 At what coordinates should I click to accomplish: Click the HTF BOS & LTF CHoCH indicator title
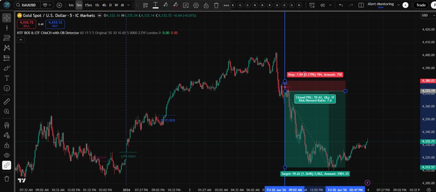[48, 33]
